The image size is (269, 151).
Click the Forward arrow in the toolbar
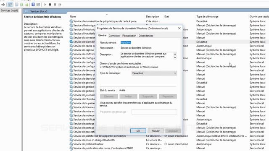(3, 5)
